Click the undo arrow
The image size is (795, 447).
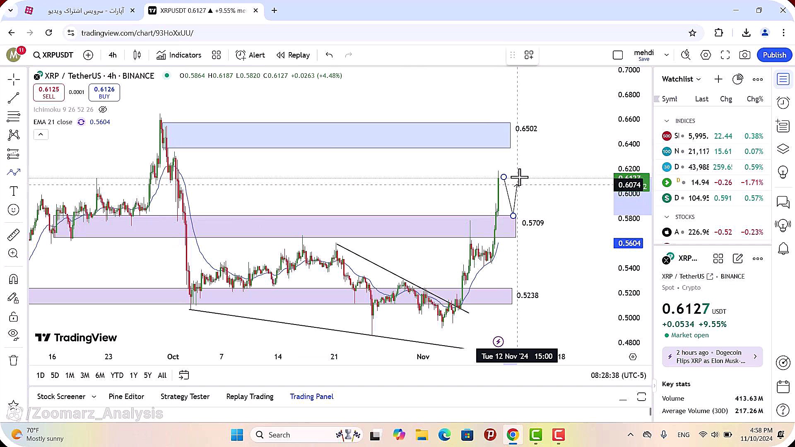click(329, 55)
